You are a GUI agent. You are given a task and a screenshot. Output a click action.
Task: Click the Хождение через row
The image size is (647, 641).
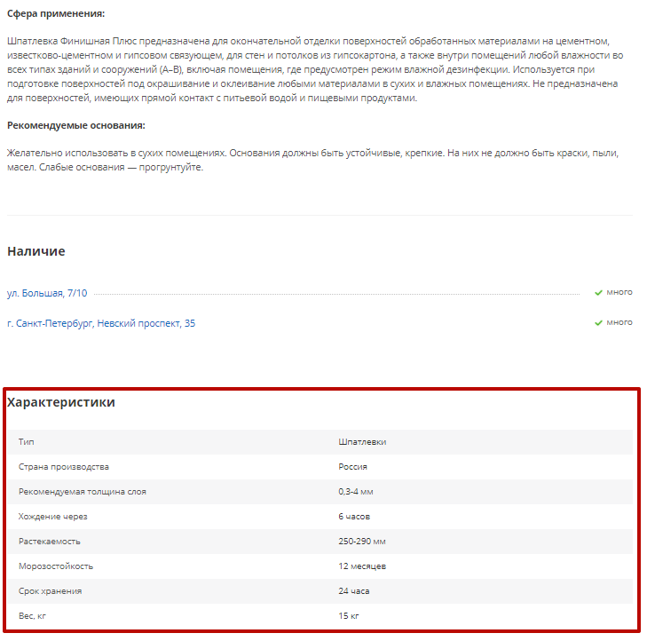[320, 517]
